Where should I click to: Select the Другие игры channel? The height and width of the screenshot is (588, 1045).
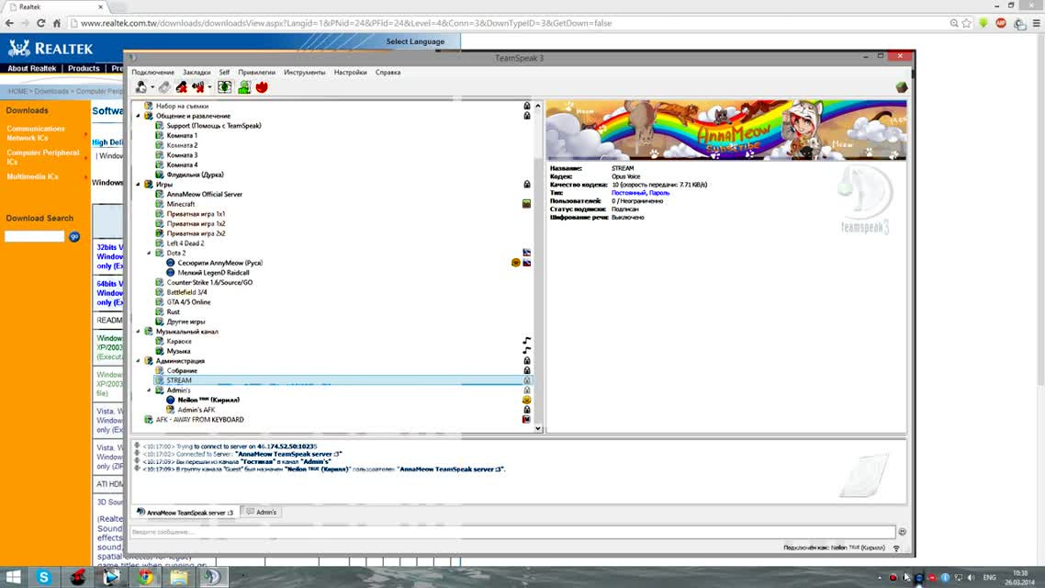click(x=185, y=322)
